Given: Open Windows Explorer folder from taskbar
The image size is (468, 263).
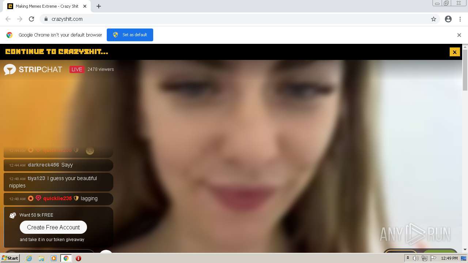Looking at the screenshot, I should point(41,258).
